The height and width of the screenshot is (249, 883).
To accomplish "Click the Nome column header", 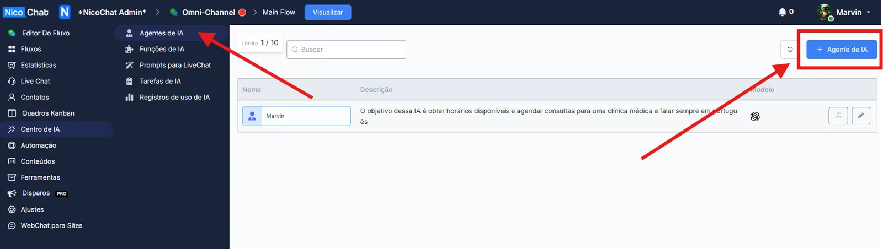I will click(x=252, y=90).
